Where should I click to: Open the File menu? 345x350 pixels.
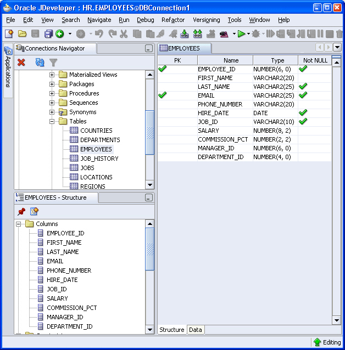coord(10,20)
